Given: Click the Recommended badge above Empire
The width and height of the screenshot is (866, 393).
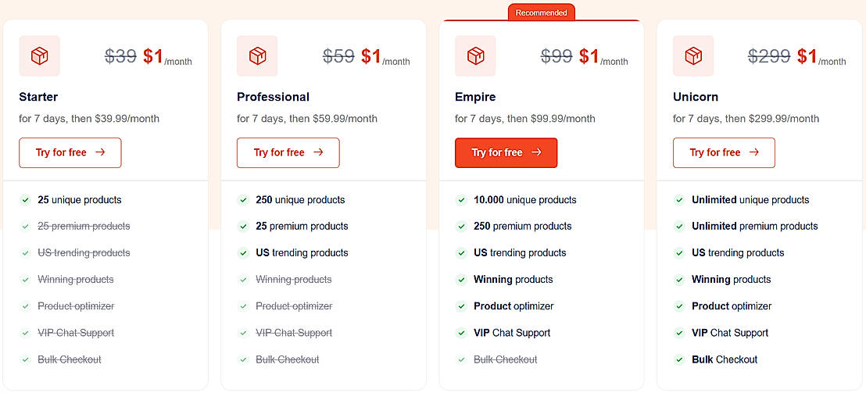Looking at the screenshot, I should [541, 13].
